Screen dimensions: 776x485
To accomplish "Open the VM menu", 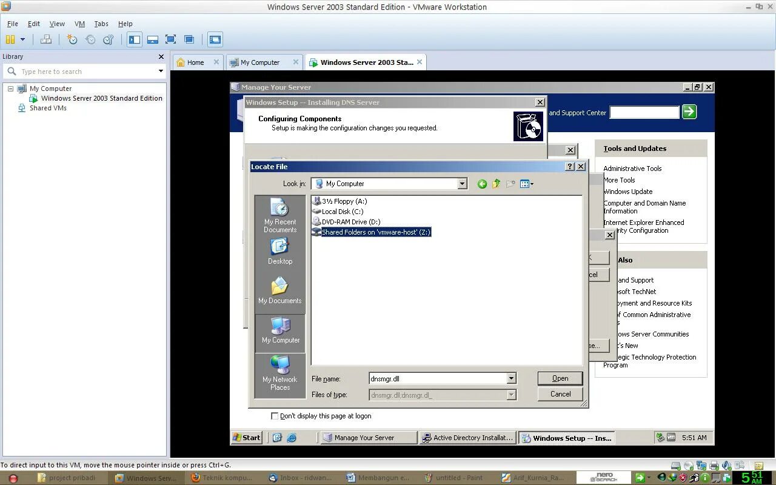I will [79, 24].
